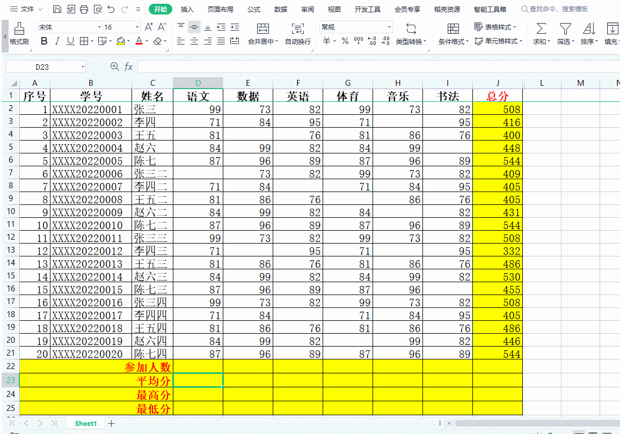The image size is (620, 434).
Task: Switch to the 页面布局 tab
Action: click(x=220, y=9)
